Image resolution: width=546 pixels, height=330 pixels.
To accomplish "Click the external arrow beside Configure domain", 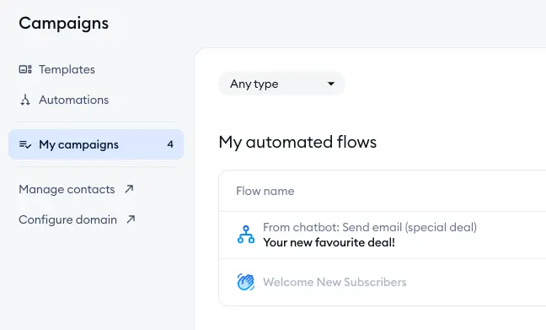I will [x=131, y=219].
